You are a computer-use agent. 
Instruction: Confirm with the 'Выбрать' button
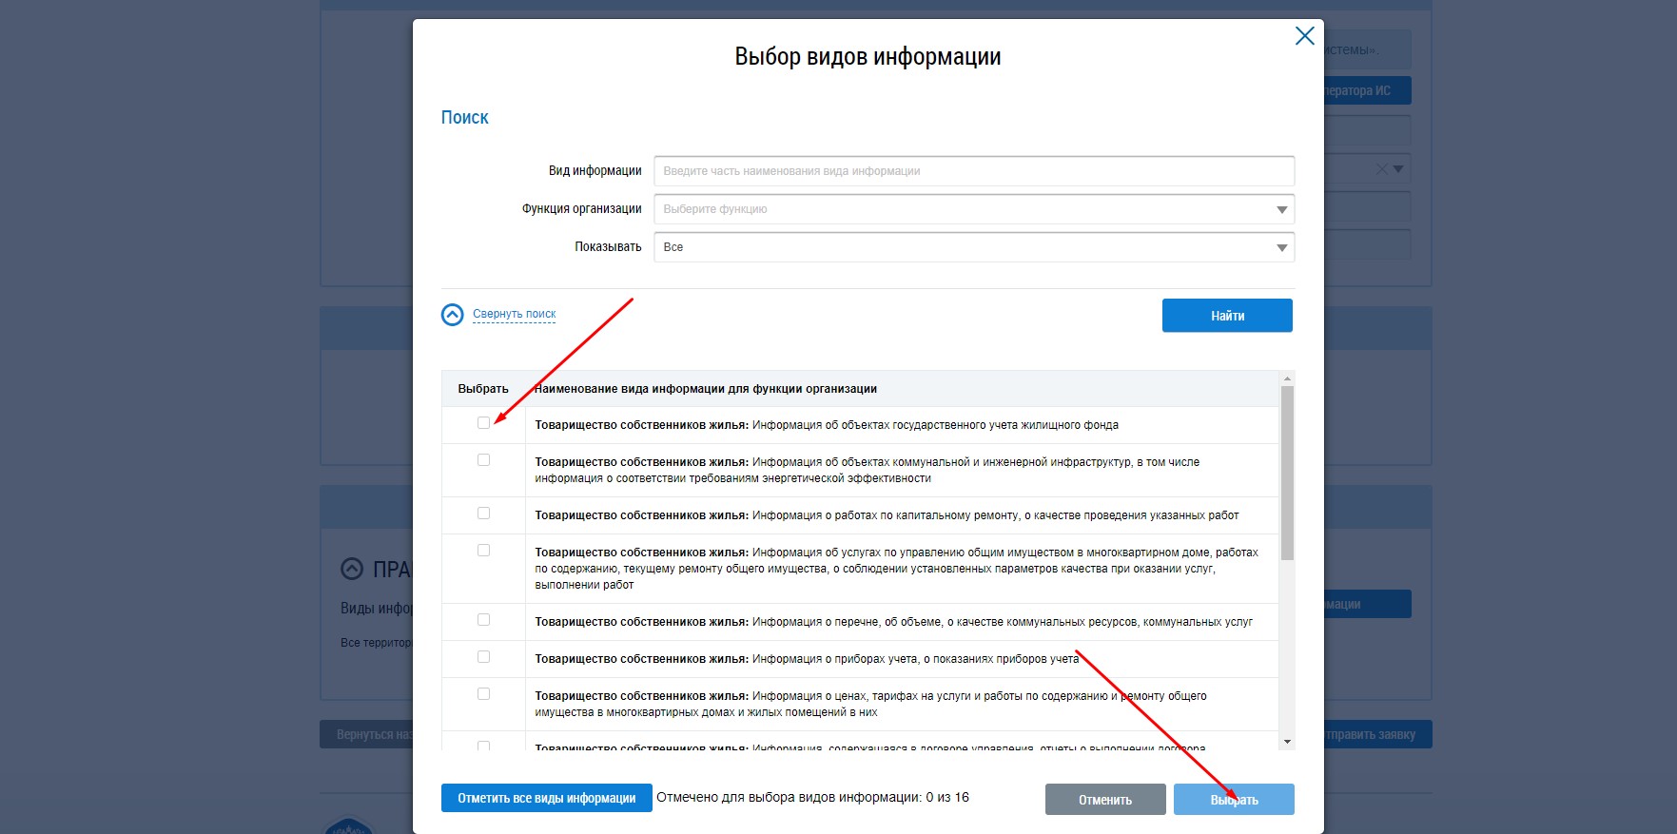point(1234,800)
